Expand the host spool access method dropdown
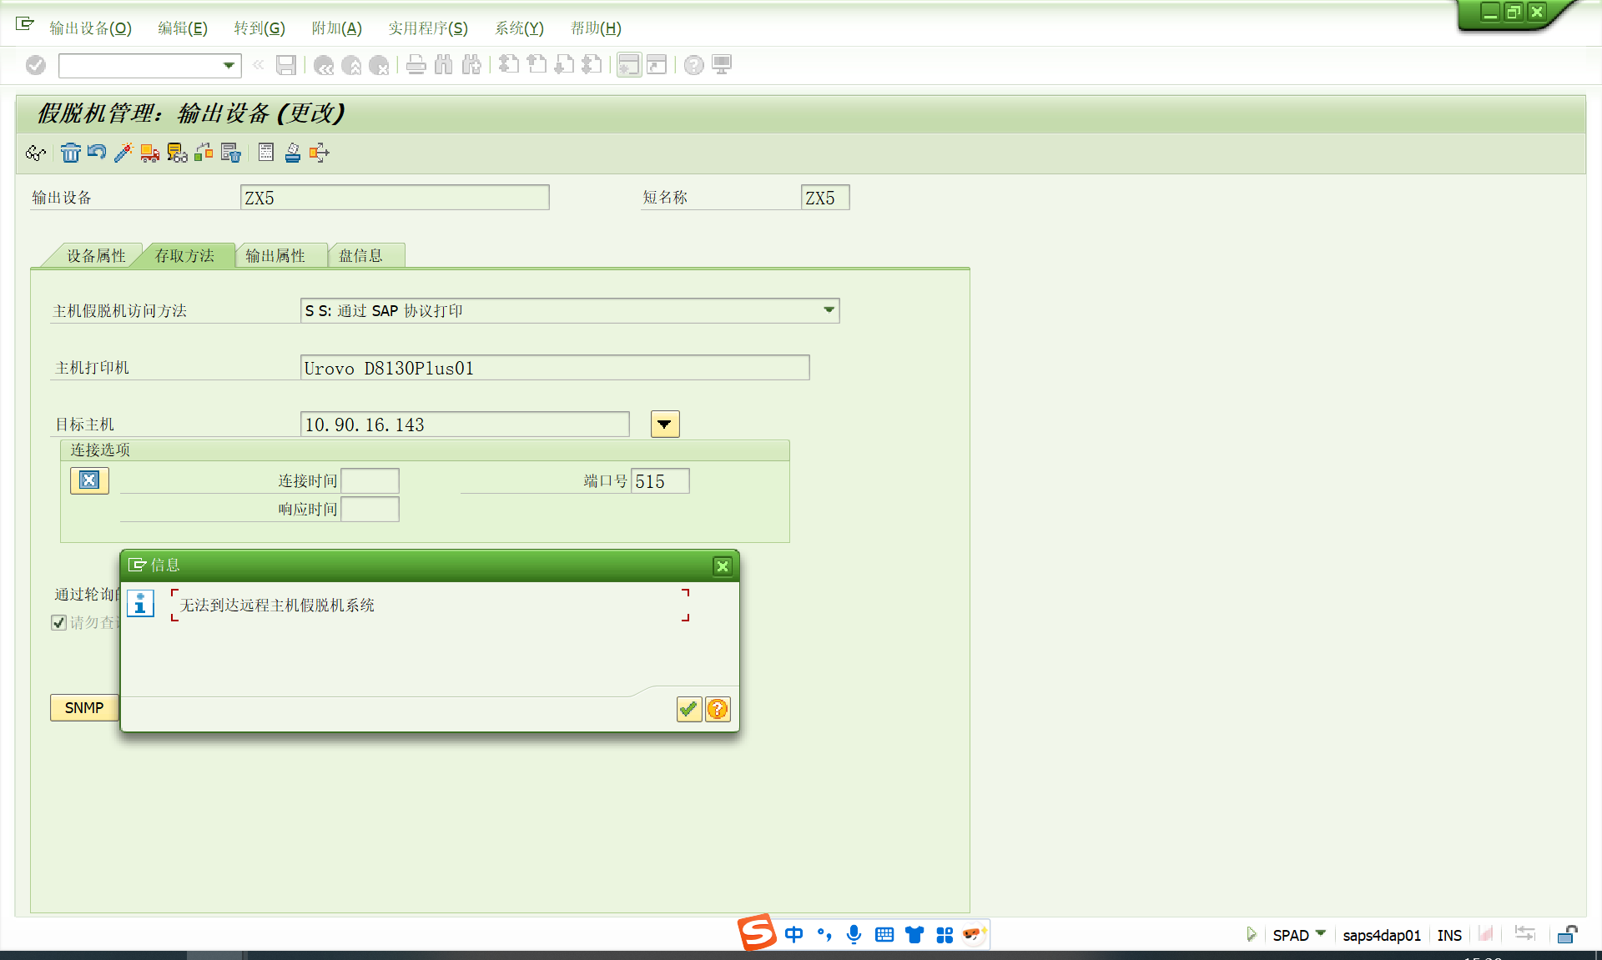The height and width of the screenshot is (960, 1602). coord(829,310)
